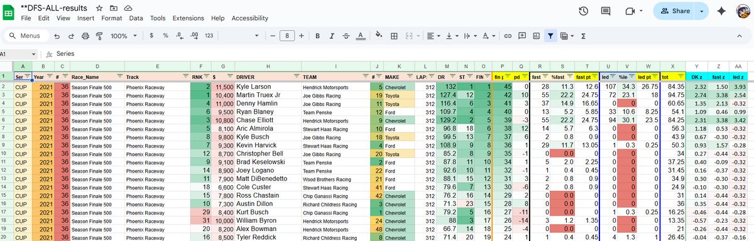Insert a chart from toolbar

(x=535, y=36)
